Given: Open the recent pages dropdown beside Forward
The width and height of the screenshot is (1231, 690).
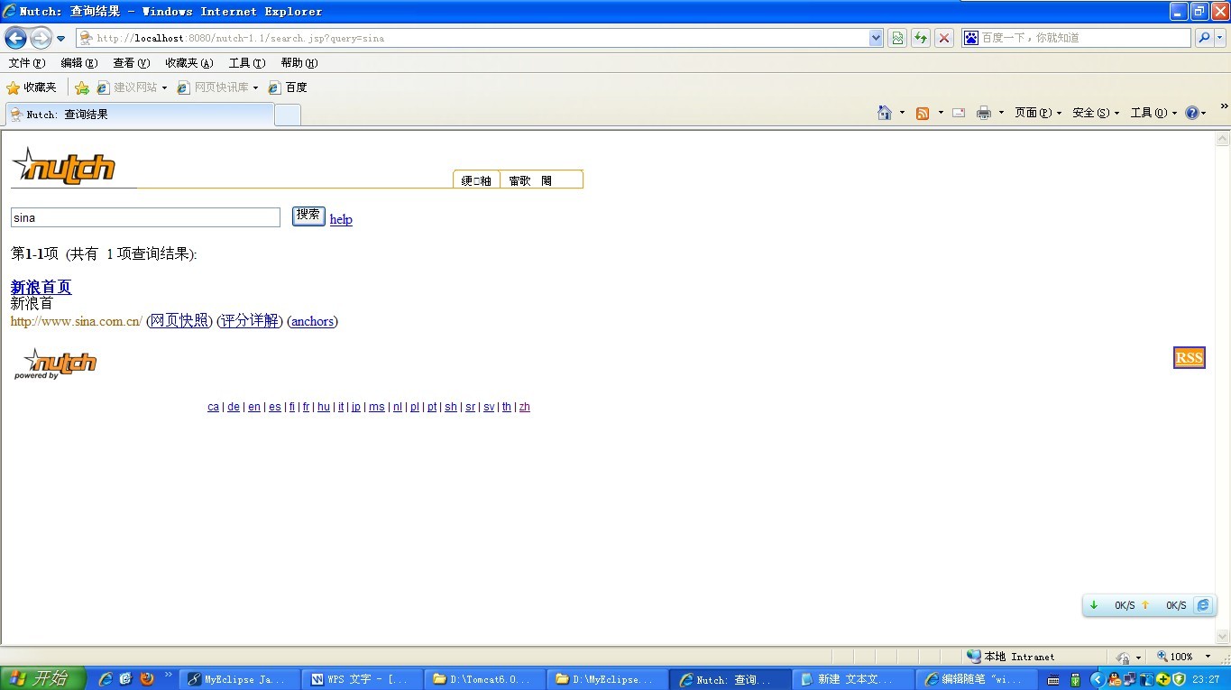Looking at the screenshot, I should coord(60,39).
